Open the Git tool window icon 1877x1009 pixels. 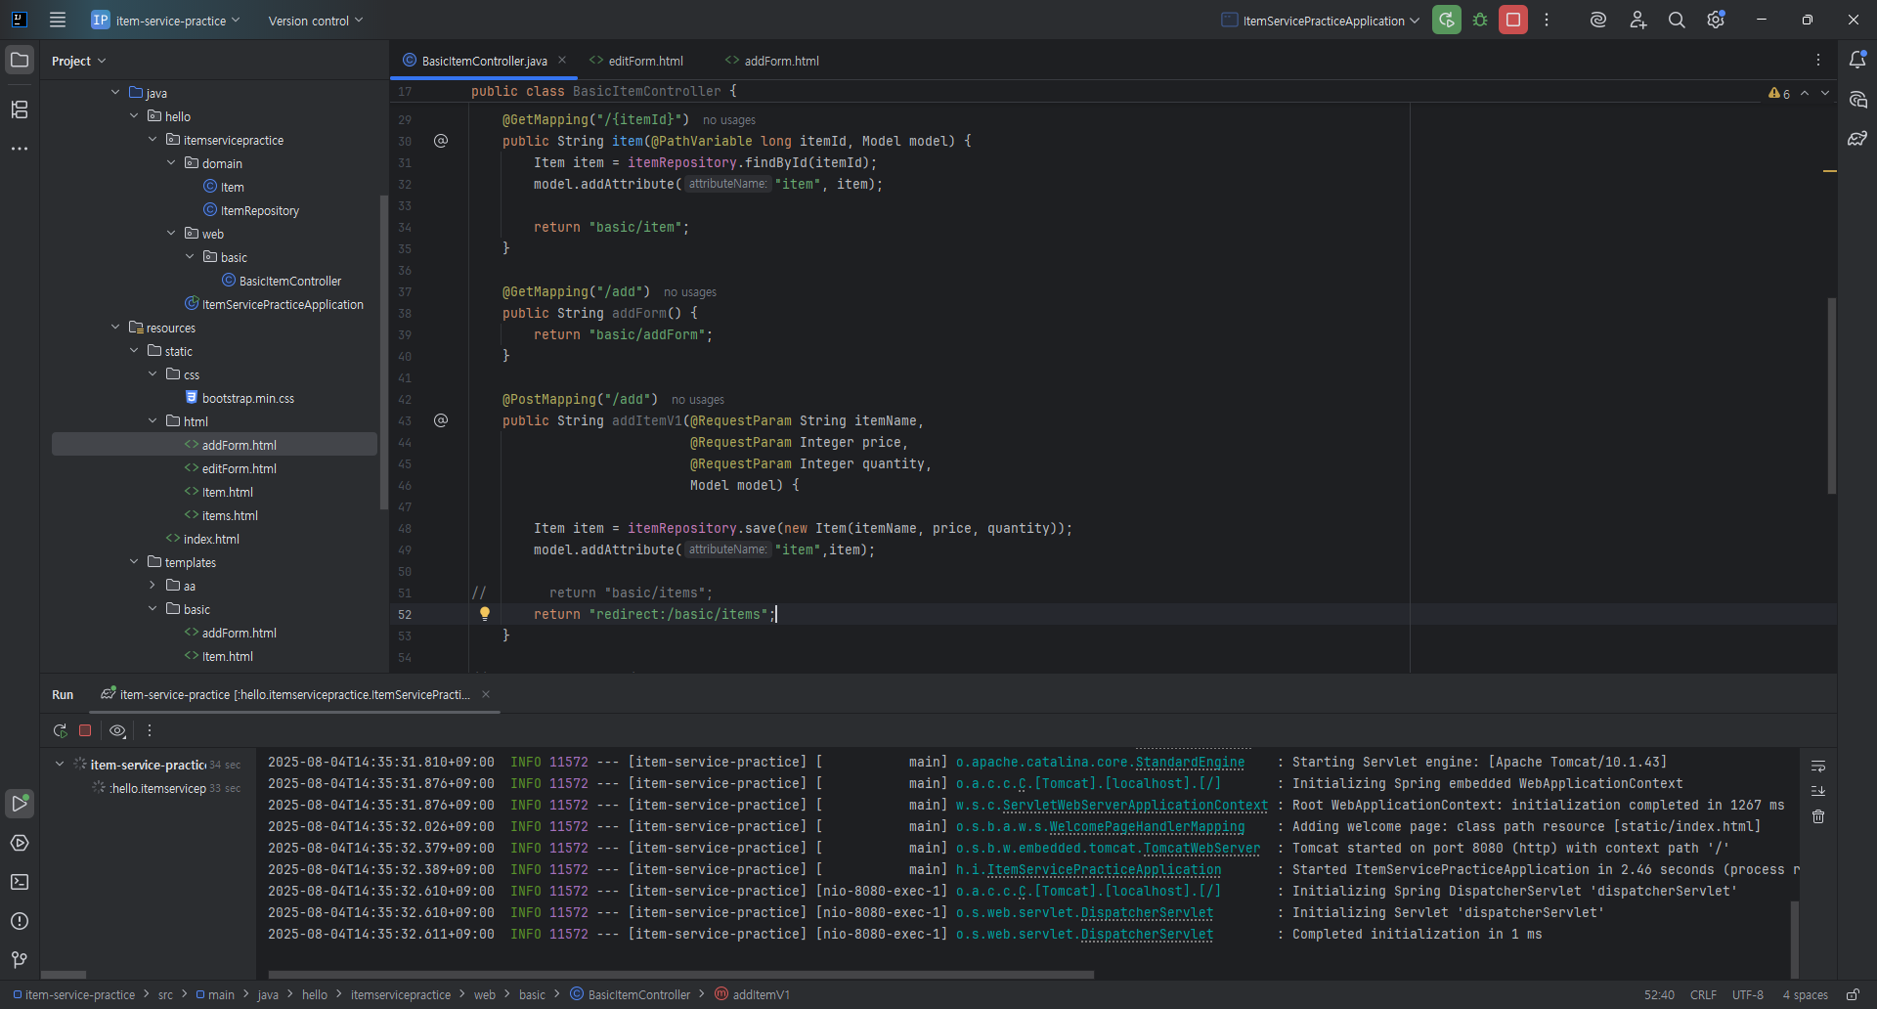point(20,960)
